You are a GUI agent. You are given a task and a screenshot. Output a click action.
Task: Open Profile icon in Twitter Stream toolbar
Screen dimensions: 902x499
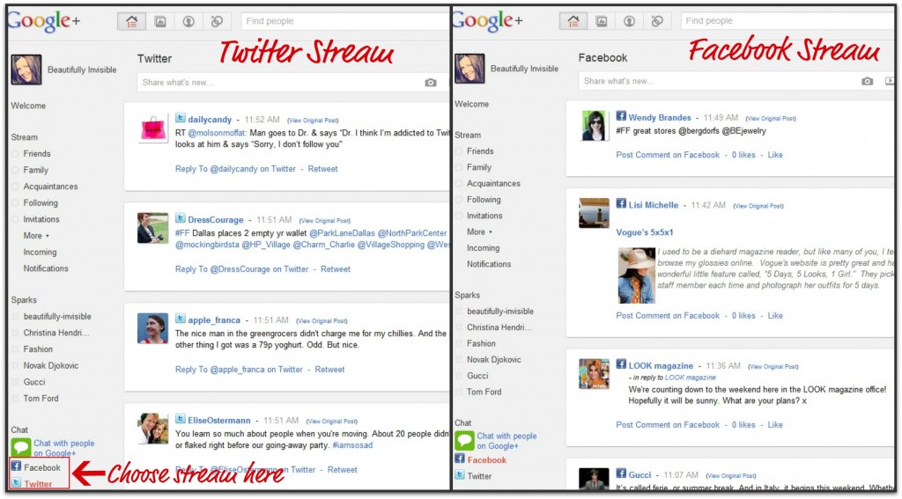(x=189, y=22)
